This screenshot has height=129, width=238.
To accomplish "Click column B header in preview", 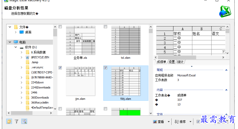I will 202,29.
